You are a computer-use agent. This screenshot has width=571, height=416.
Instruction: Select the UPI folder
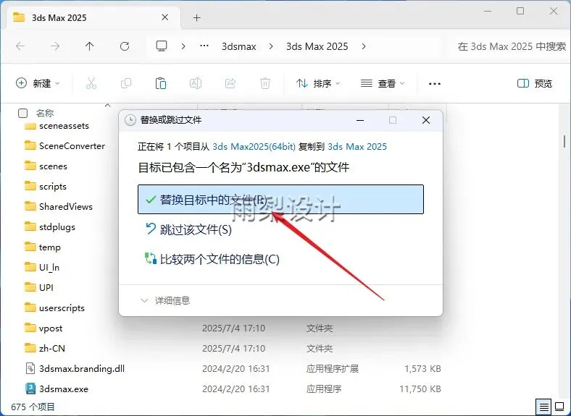tap(46, 288)
